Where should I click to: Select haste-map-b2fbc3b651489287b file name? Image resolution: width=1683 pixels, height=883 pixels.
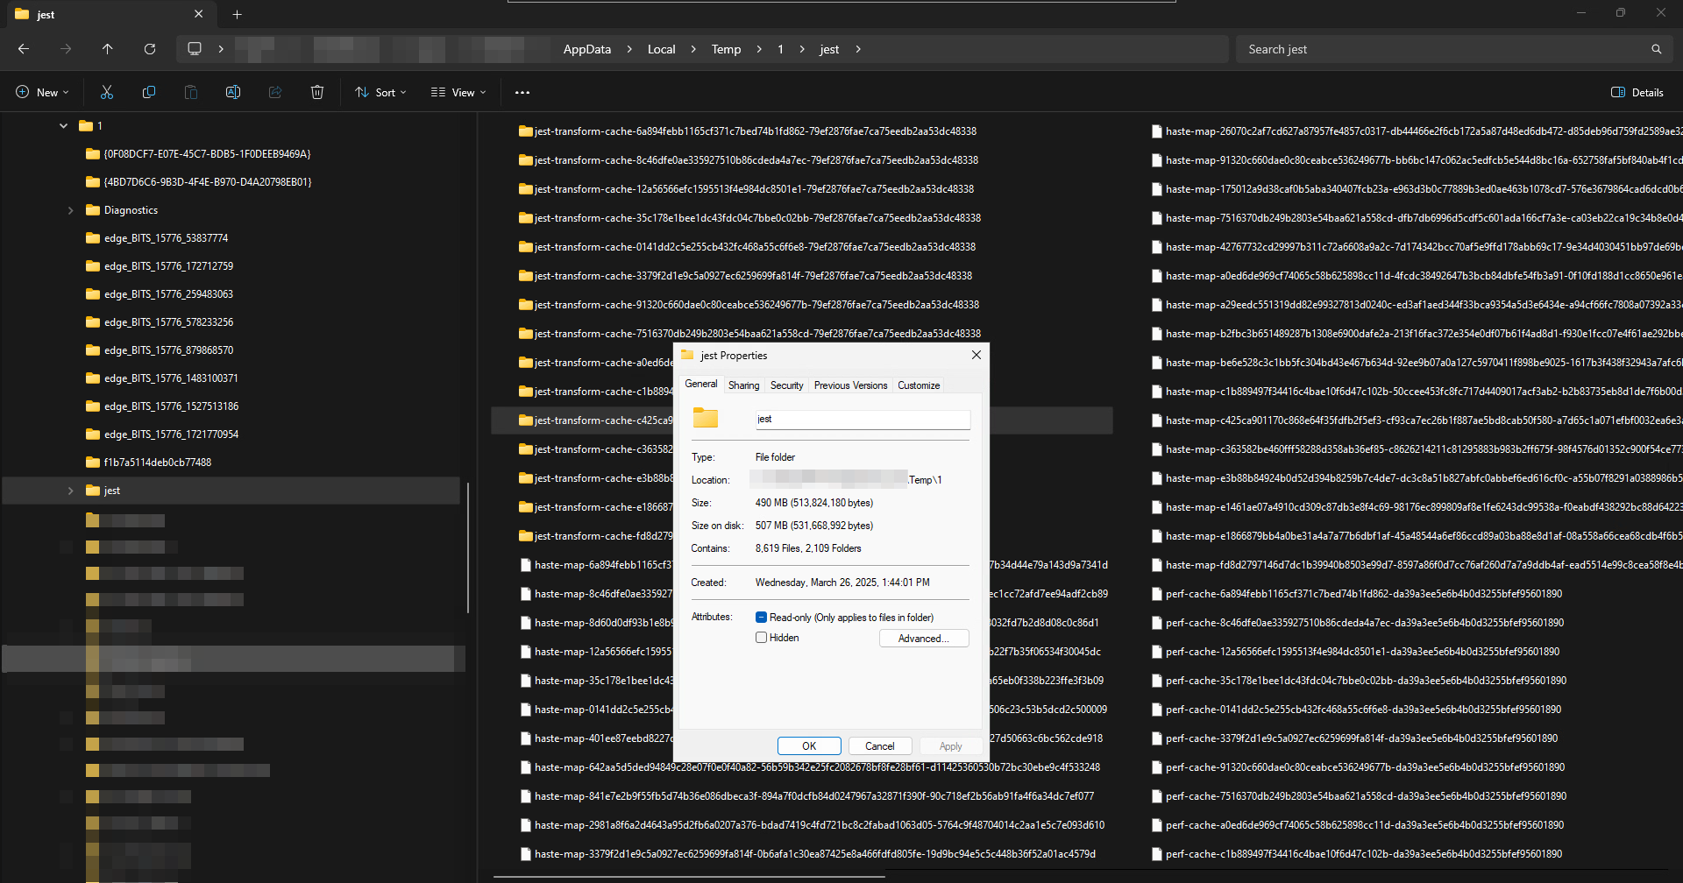tap(1424, 334)
